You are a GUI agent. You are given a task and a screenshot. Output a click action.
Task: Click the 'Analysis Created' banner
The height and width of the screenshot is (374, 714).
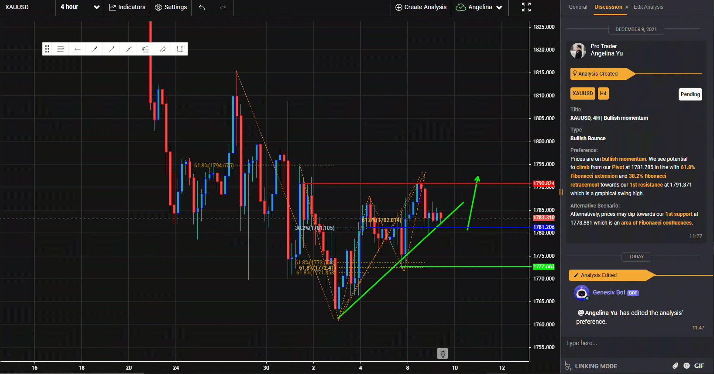(x=602, y=74)
